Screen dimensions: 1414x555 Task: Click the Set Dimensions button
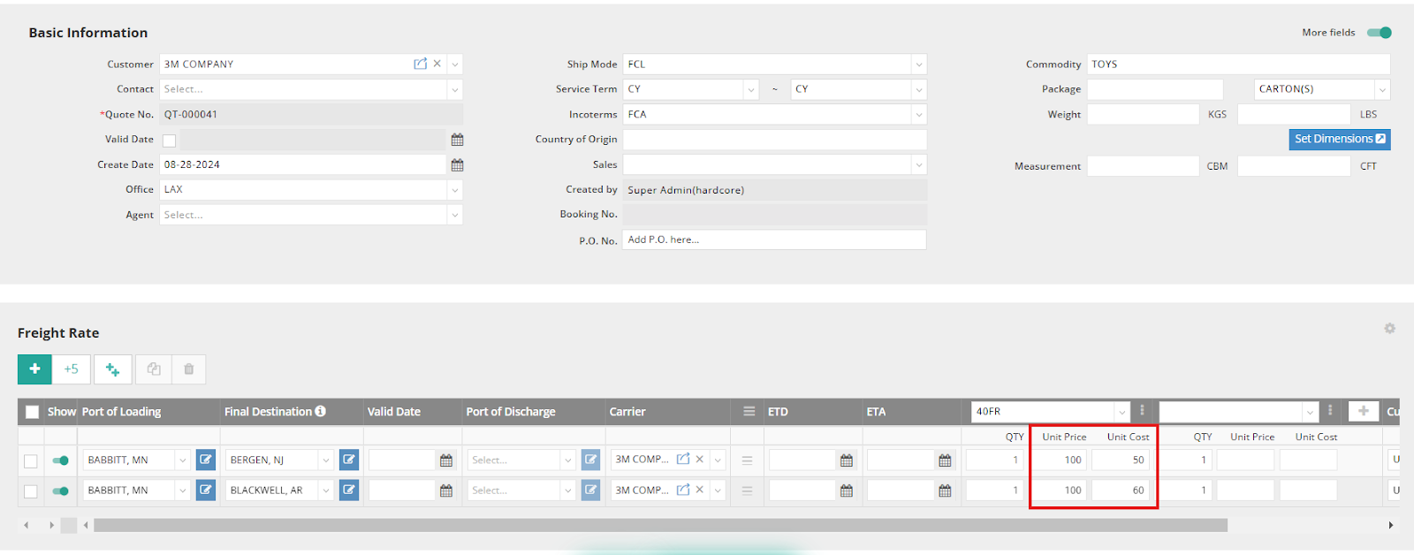pyautogui.click(x=1339, y=140)
